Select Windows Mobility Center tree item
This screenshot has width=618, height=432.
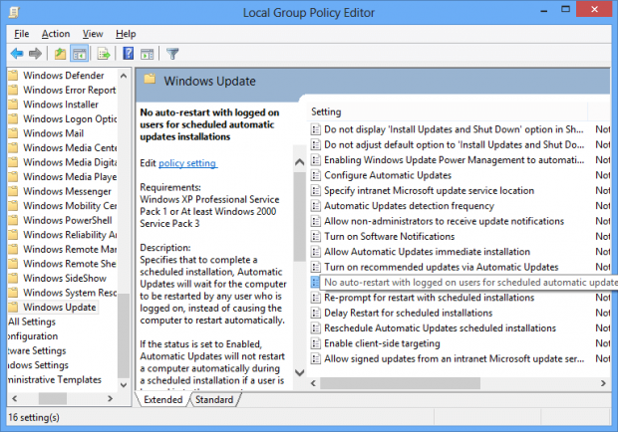coord(70,206)
